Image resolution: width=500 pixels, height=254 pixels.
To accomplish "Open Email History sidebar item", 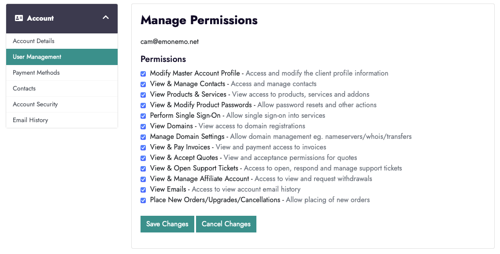I will [x=30, y=120].
